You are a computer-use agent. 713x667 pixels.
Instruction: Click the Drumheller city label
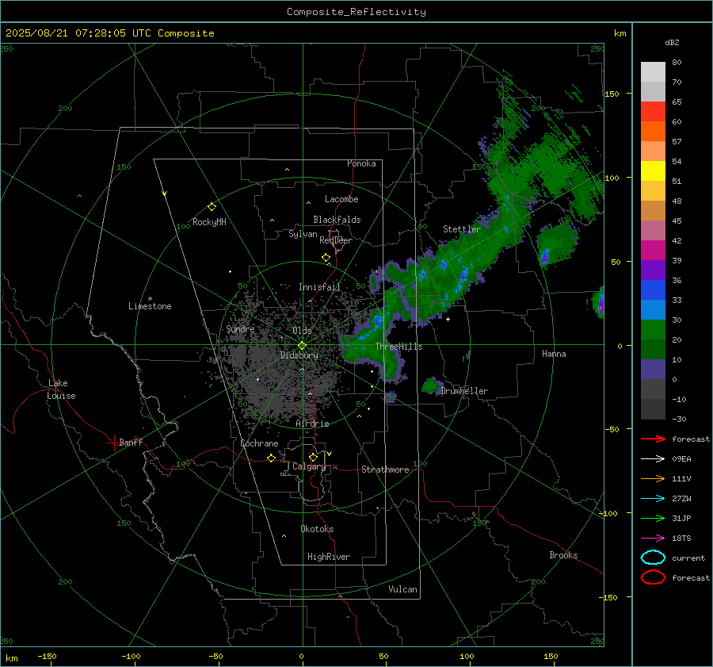[x=464, y=391]
